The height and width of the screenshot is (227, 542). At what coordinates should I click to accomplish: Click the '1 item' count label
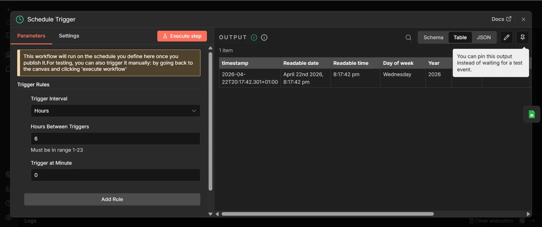[x=226, y=50]
